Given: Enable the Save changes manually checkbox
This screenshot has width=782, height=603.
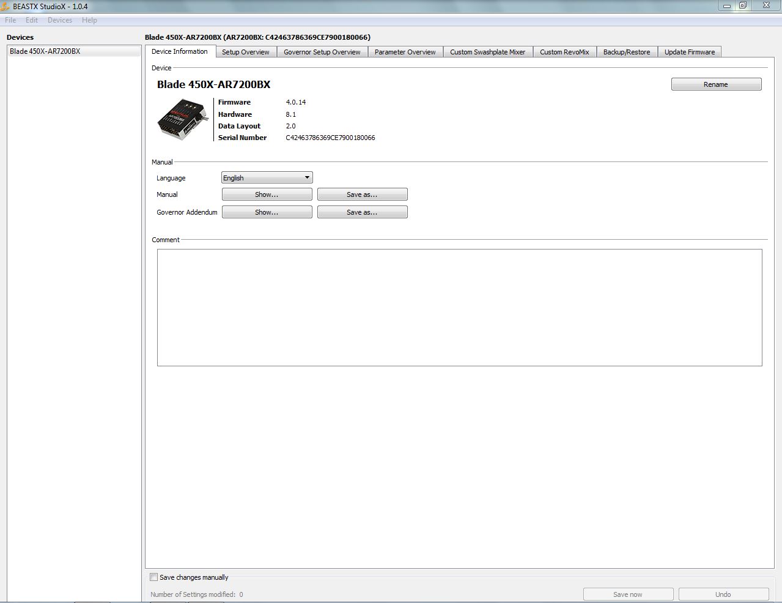Looking at the screenshot, I should (x=154, y=577).
